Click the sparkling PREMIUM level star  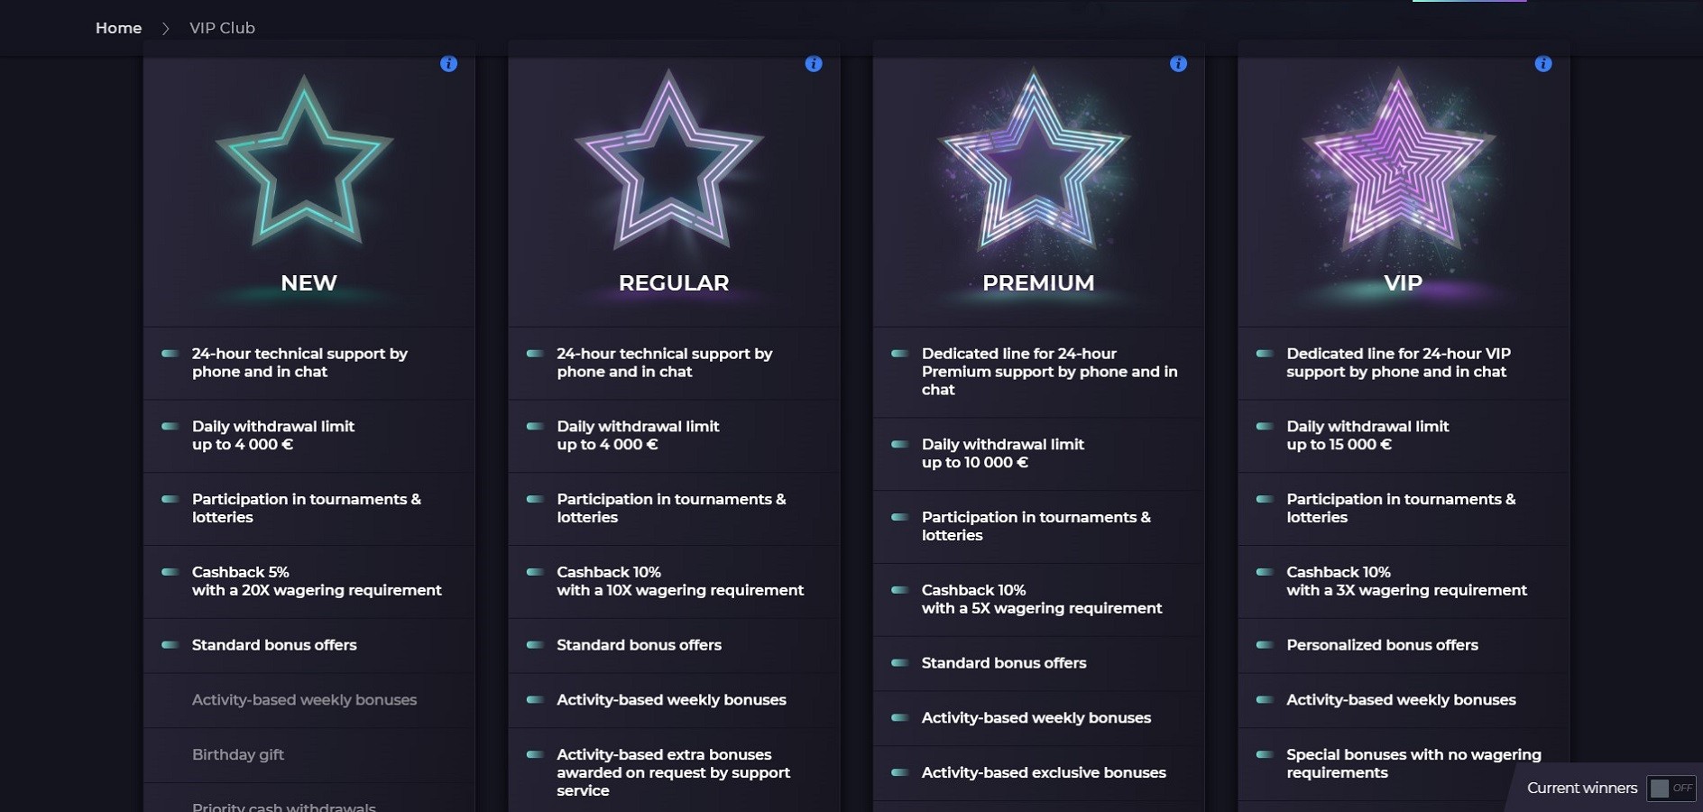[1034, 162]
